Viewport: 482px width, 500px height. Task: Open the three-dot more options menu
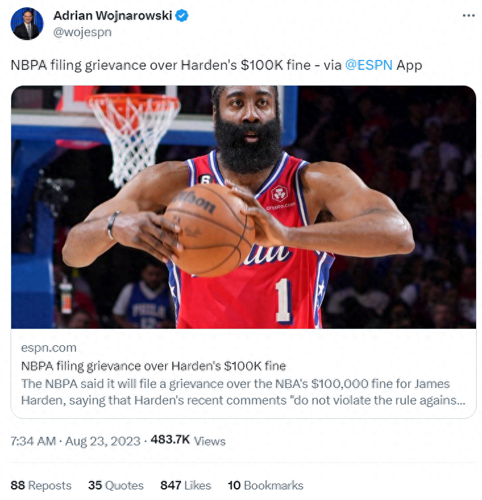click(468, 15)
